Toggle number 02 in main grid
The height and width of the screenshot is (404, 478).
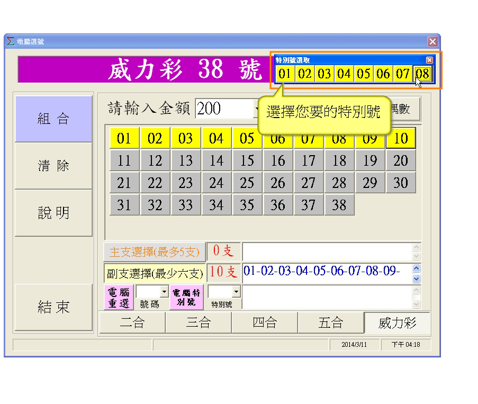click(x=155, y=138)
